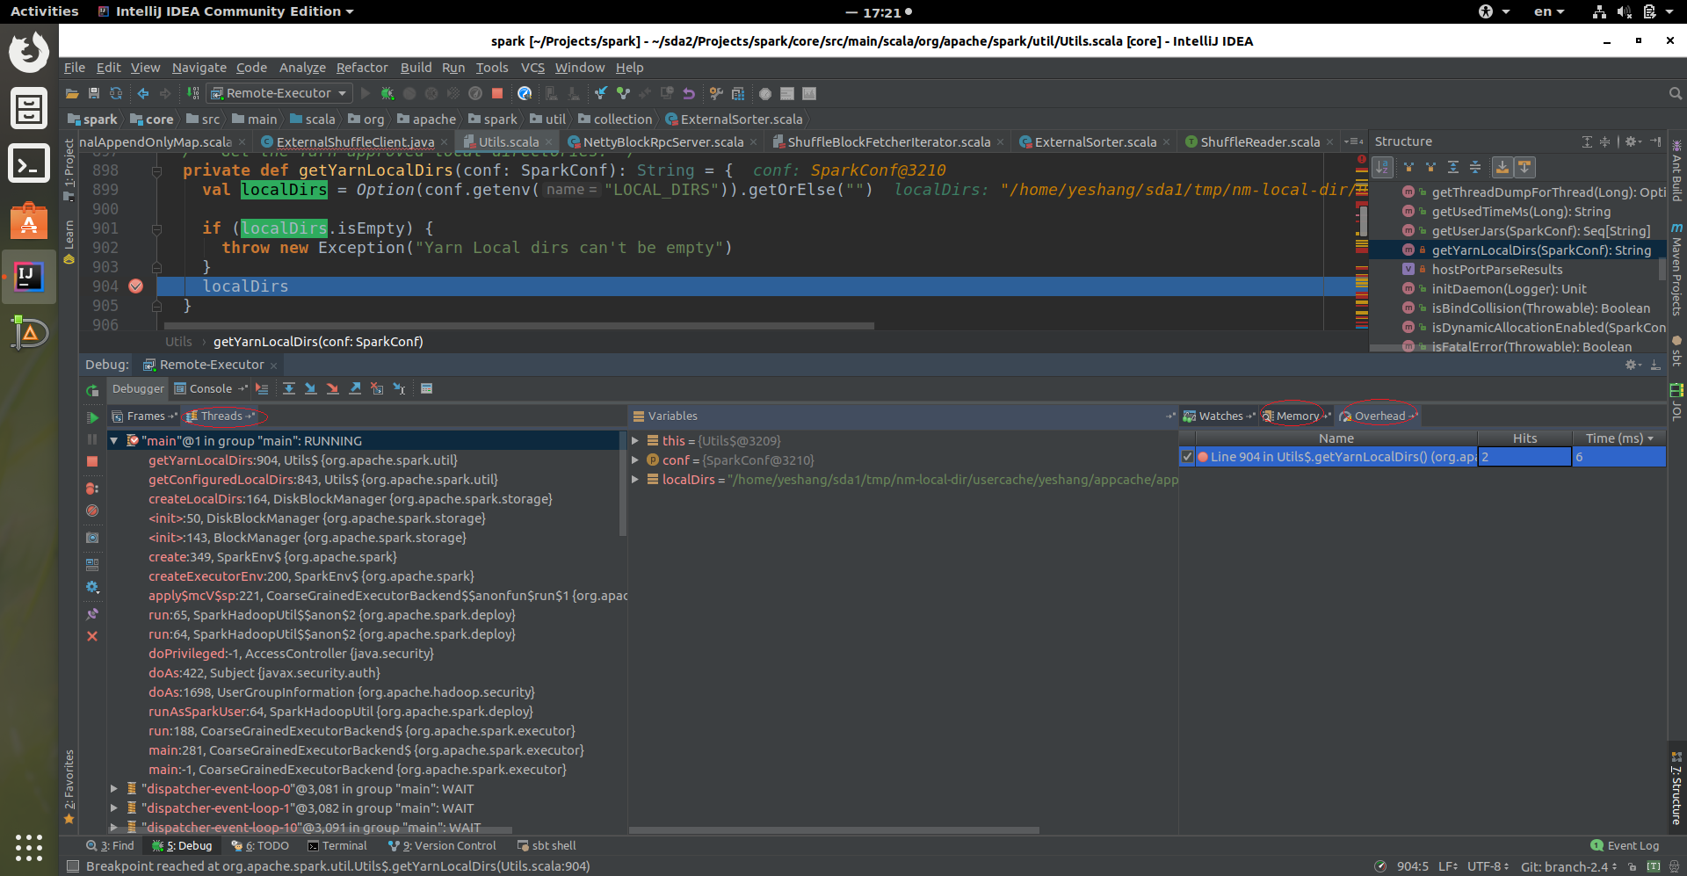Stop the debugged process with red square icon
The width and height of the screenshot is (1687, 876).
(92, 461)
